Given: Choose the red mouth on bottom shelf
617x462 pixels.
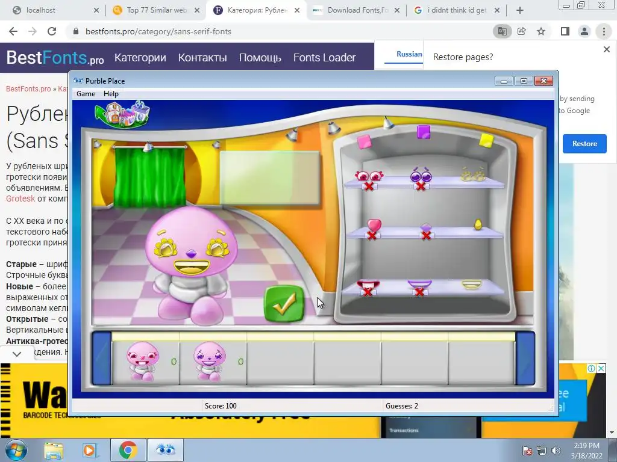Looking at the screenshot, I should point(368,285).
